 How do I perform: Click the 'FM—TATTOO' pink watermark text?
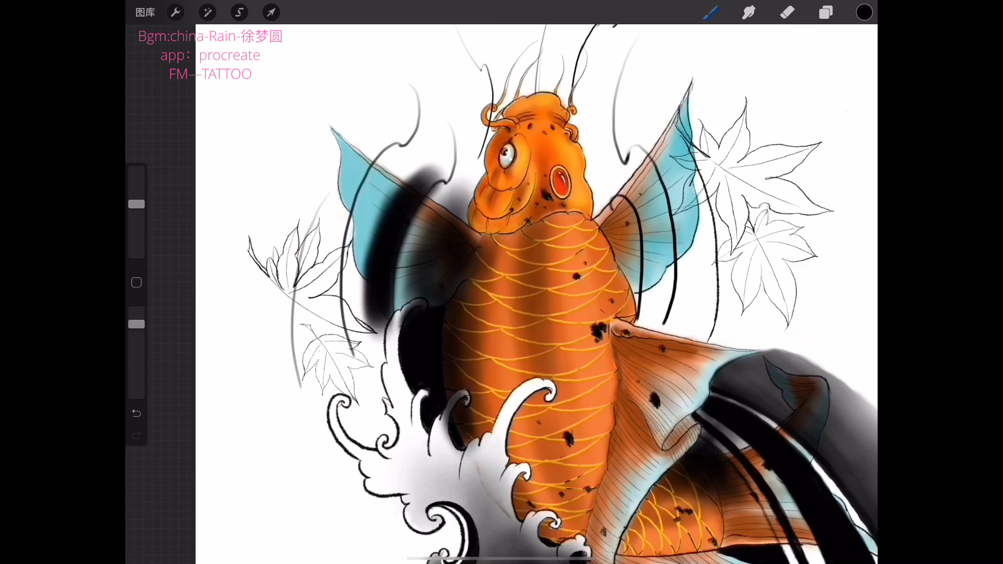pos(210,74)
